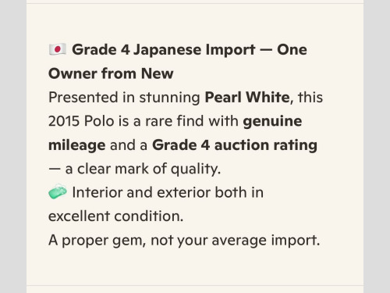
Task: Click the bold "genuine" word
Action: (272, 122)
